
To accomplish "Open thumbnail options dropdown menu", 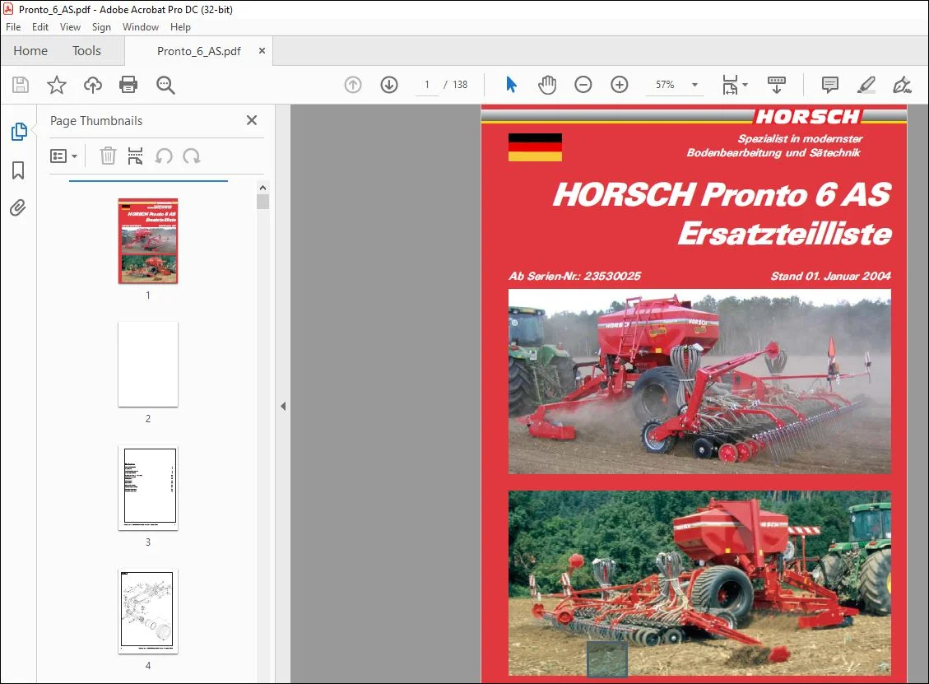I will point(63,156).
